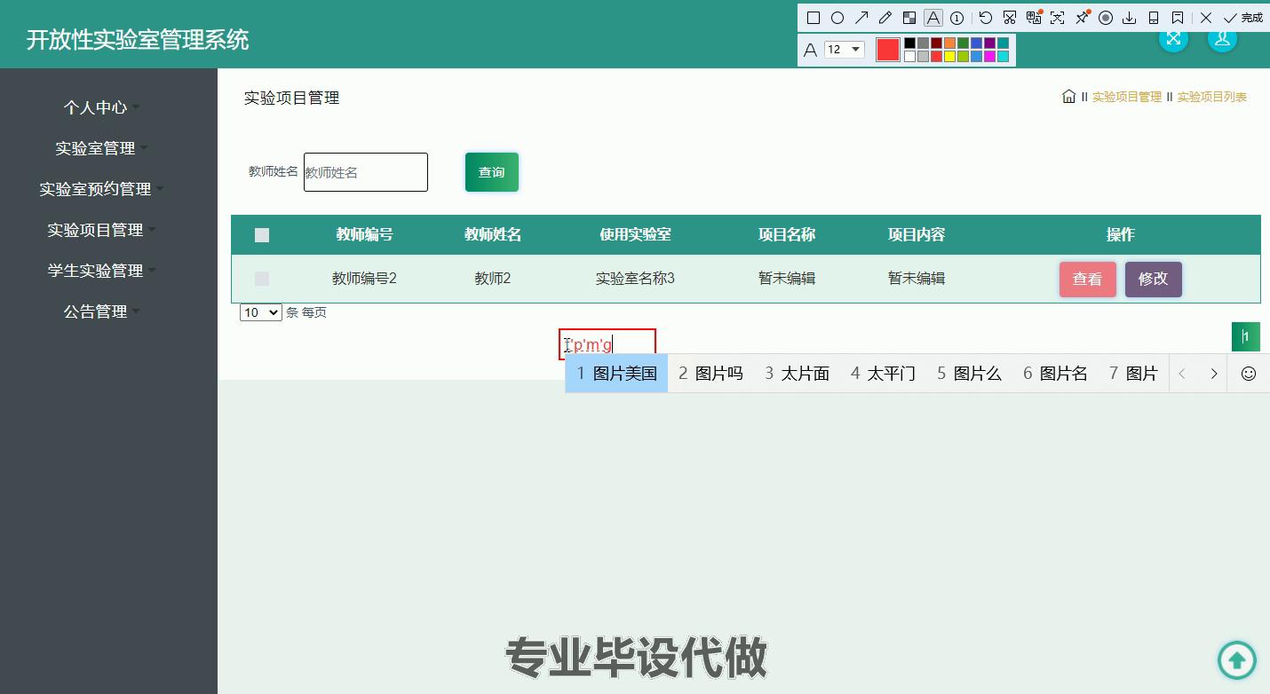The width and height of the screenshot is (1270, 694).
Task: Open the 公告管理 sidebar menu
Action: coord(95,312)
